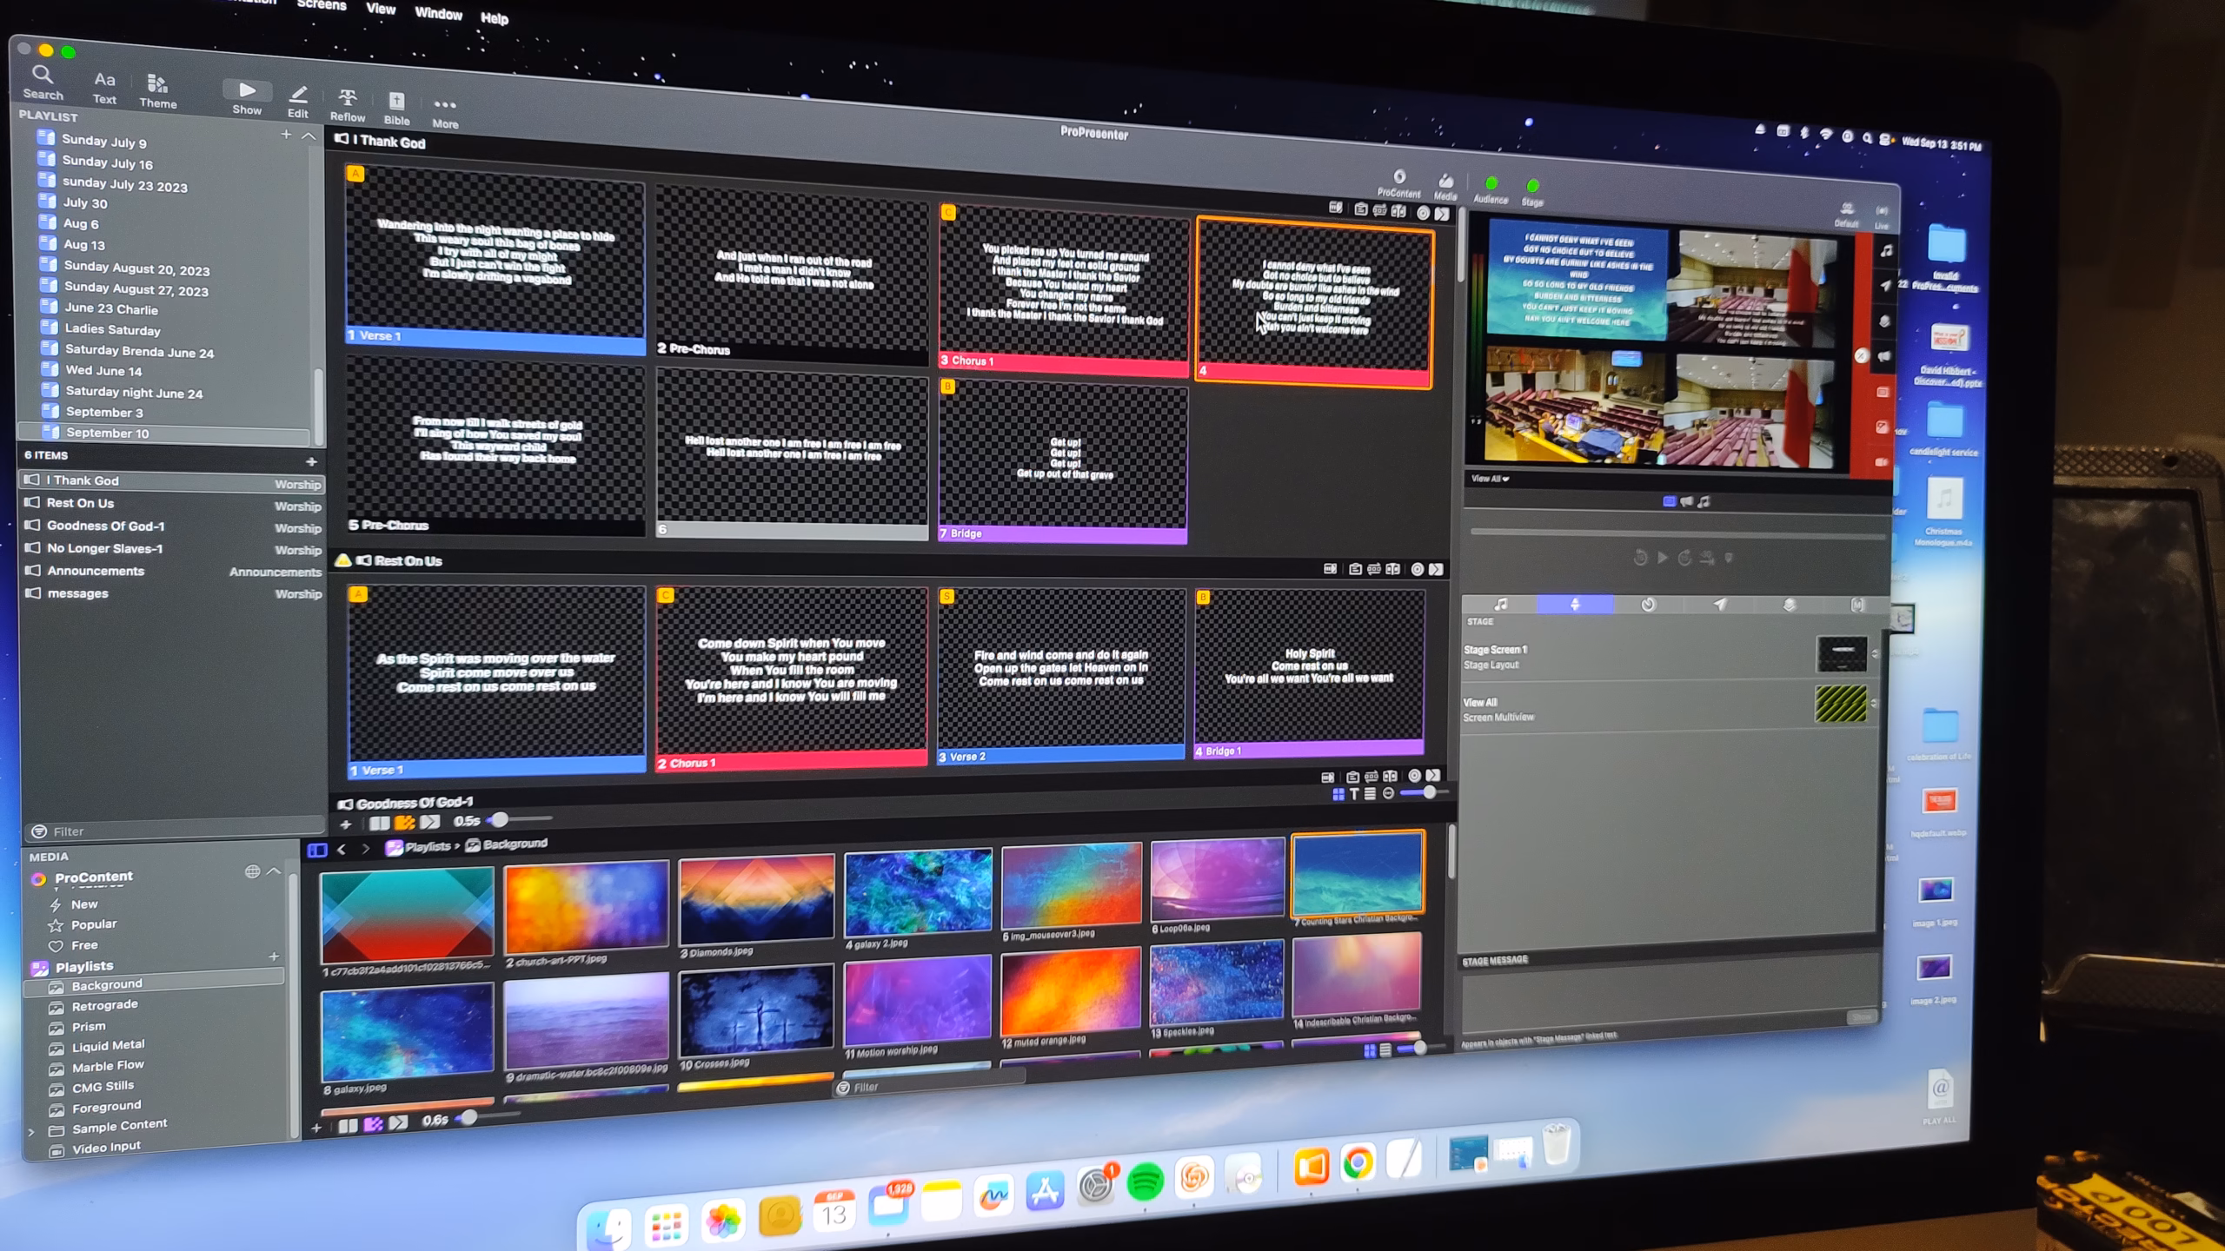Open the Bible tool
The height and width of the screenshot is (1251, 2225).
tap(396, 109)
